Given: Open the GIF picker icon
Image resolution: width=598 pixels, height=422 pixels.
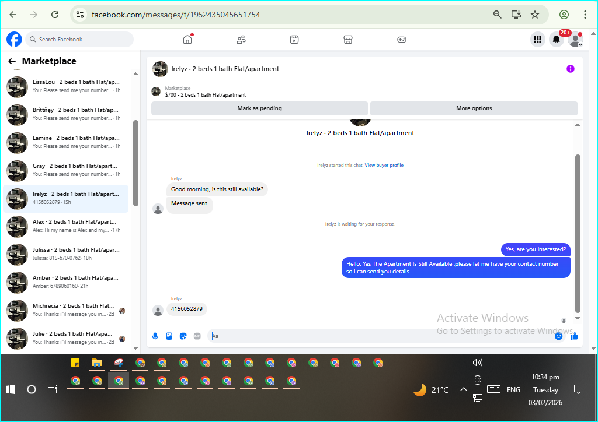Looking at the screenshot, I should (197, 336).
